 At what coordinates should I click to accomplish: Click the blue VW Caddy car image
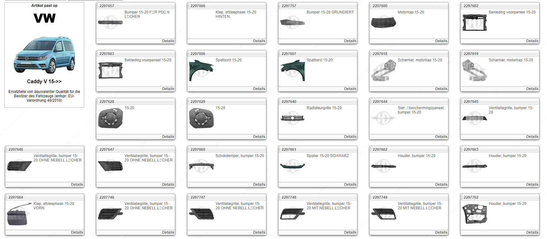44,55
